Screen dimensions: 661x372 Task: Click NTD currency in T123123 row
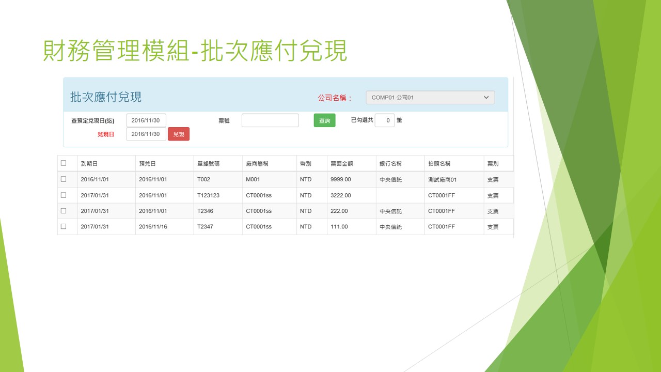[306, 195]
